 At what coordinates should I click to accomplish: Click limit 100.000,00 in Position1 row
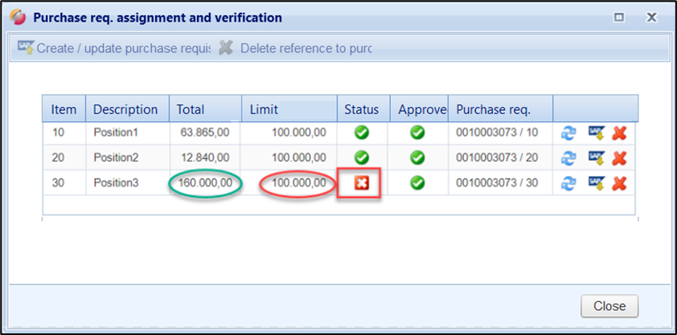(299, 133)
